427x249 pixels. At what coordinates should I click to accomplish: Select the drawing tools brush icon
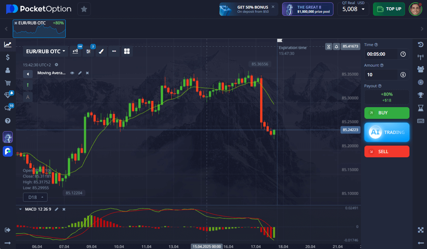(x=101, y=52)
